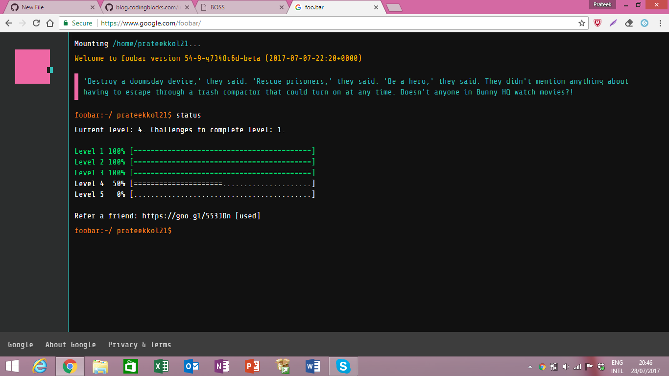
Task: Open Windows Store from taskbar
Action: coord(131,366)
